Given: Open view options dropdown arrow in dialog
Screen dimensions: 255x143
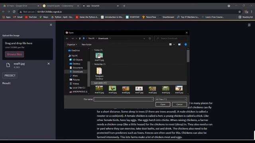Looking at the screenshot, I should [174, 44].
